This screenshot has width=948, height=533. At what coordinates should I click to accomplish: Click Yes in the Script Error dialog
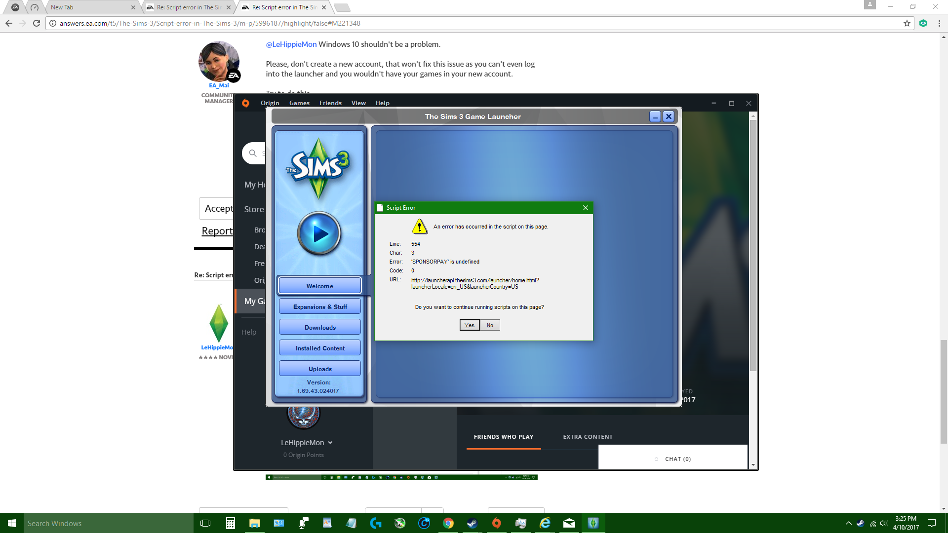tap(470, 325)
